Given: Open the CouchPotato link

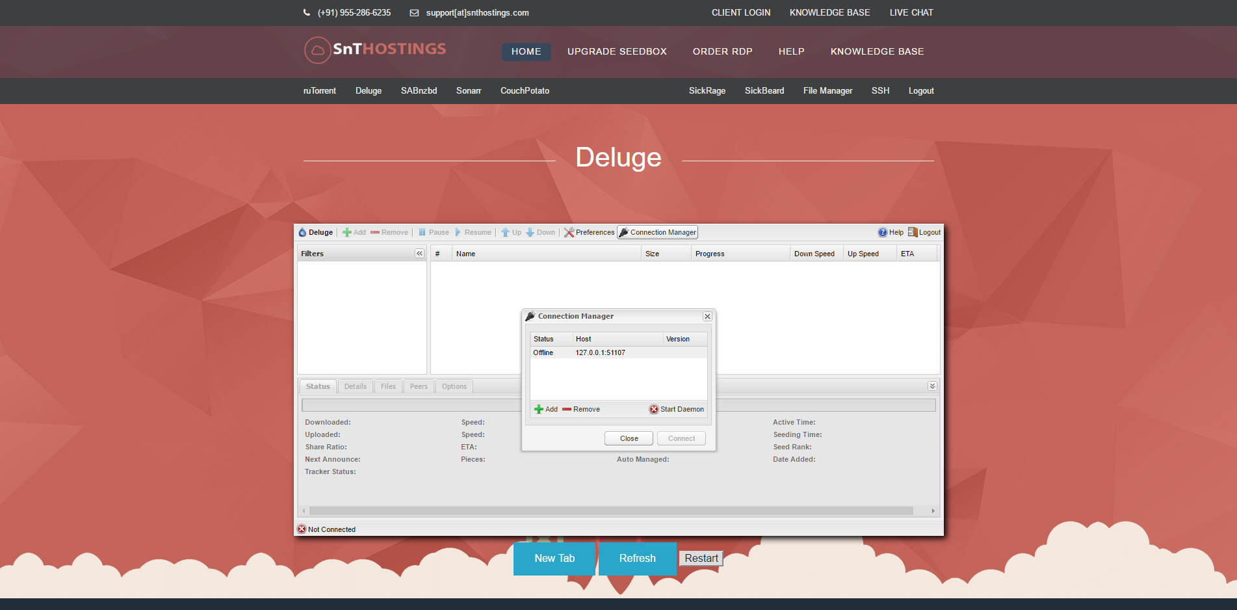Looking at the screenshot, I should tap(525, 91).
